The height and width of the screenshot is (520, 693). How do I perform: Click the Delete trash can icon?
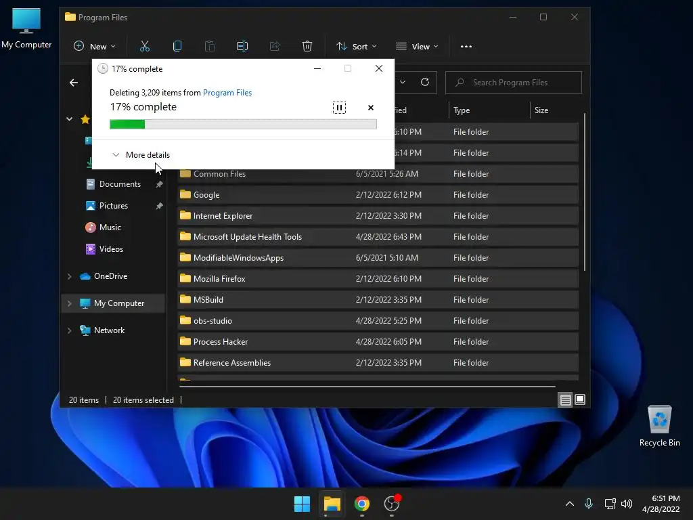pos(307,46)
